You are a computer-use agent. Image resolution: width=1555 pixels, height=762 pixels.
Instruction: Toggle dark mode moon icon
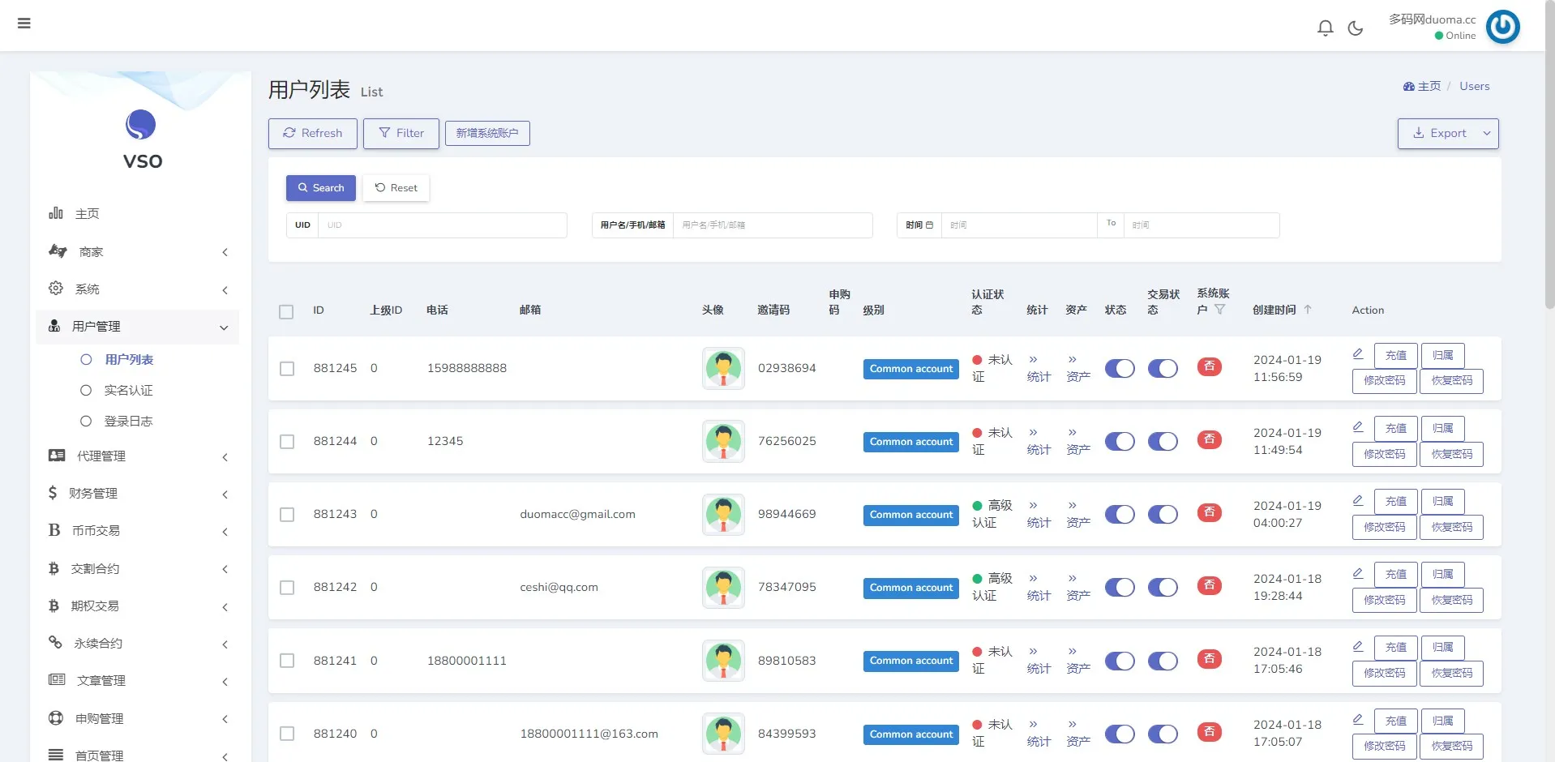coord(1355,28)
